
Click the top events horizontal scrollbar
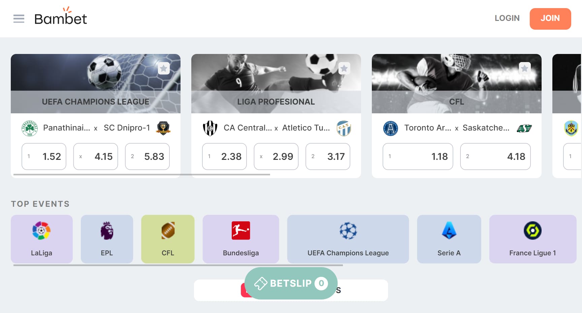pos(178,265)
